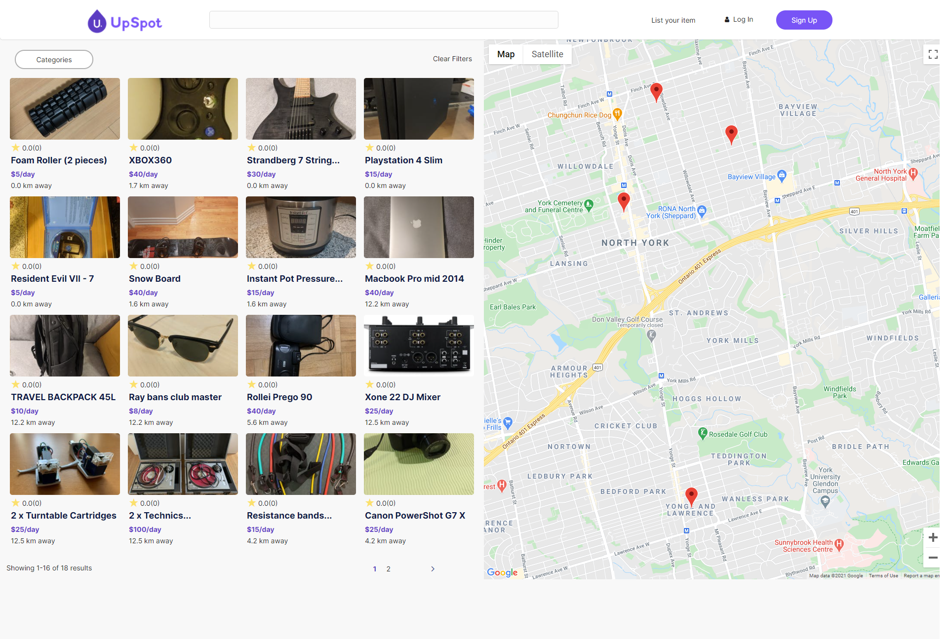Click the search input field
The width and height of the screenshot is (948, 639).
(384, 20)
